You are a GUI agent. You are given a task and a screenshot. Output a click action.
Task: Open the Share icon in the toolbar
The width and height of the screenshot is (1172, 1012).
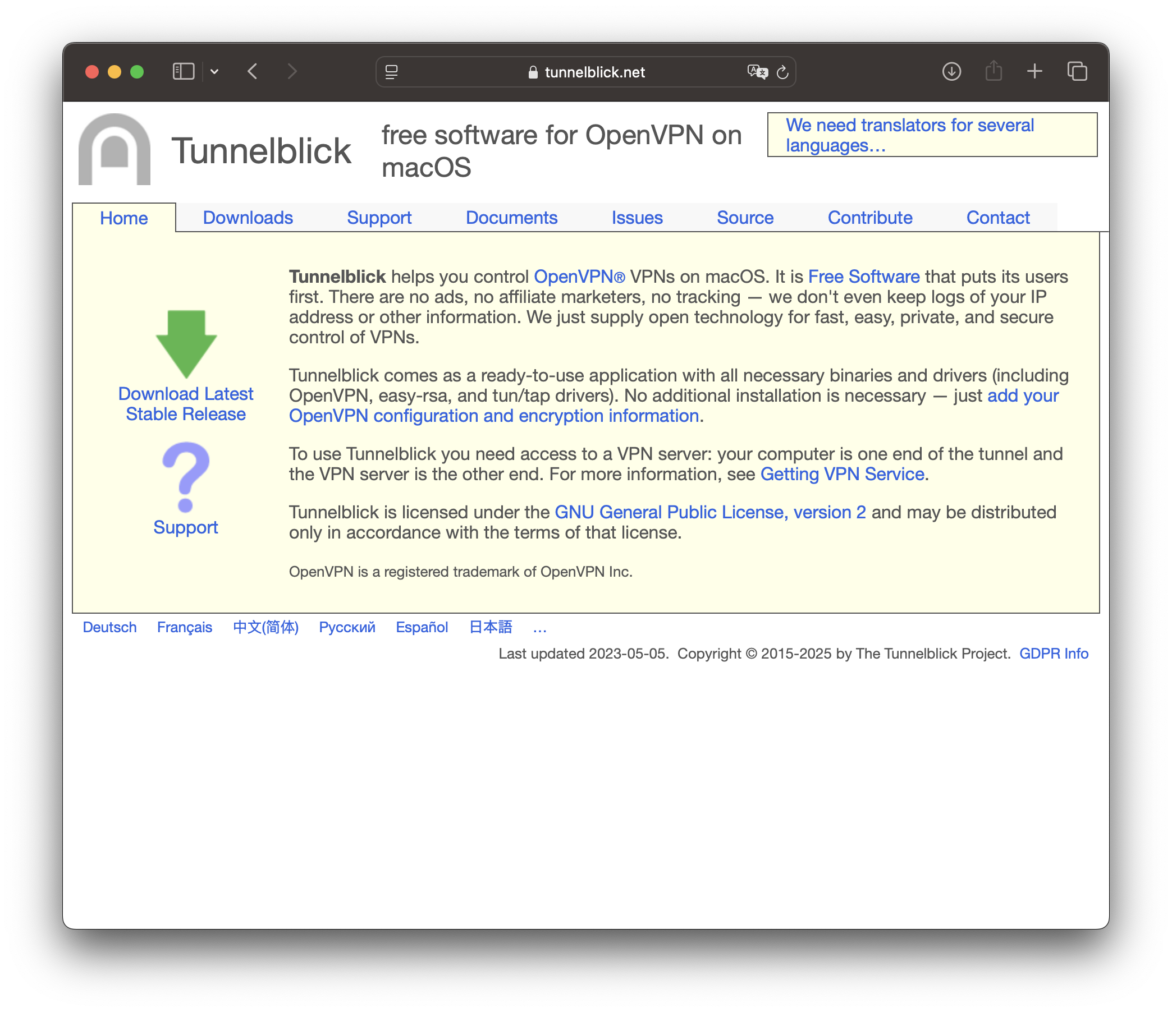994,72
